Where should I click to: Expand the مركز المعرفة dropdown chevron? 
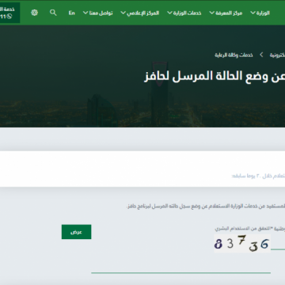(x=211, y=13)
